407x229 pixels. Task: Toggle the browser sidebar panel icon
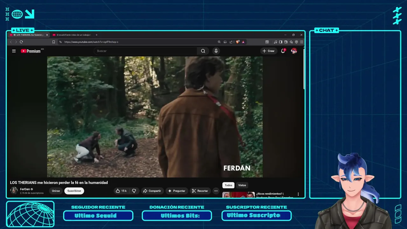(x=280, y=42)
